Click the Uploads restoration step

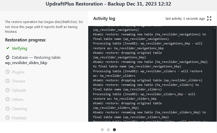(x=19, y=90)
